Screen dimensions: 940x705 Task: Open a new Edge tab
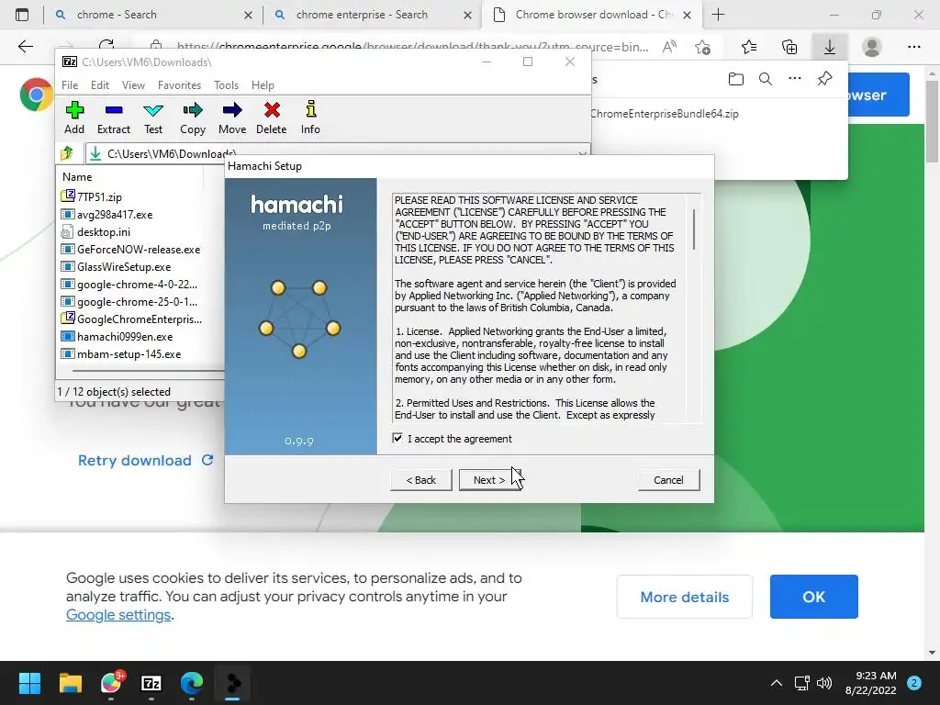[718, 15]
